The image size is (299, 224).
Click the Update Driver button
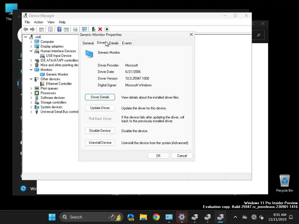[100, 108]
